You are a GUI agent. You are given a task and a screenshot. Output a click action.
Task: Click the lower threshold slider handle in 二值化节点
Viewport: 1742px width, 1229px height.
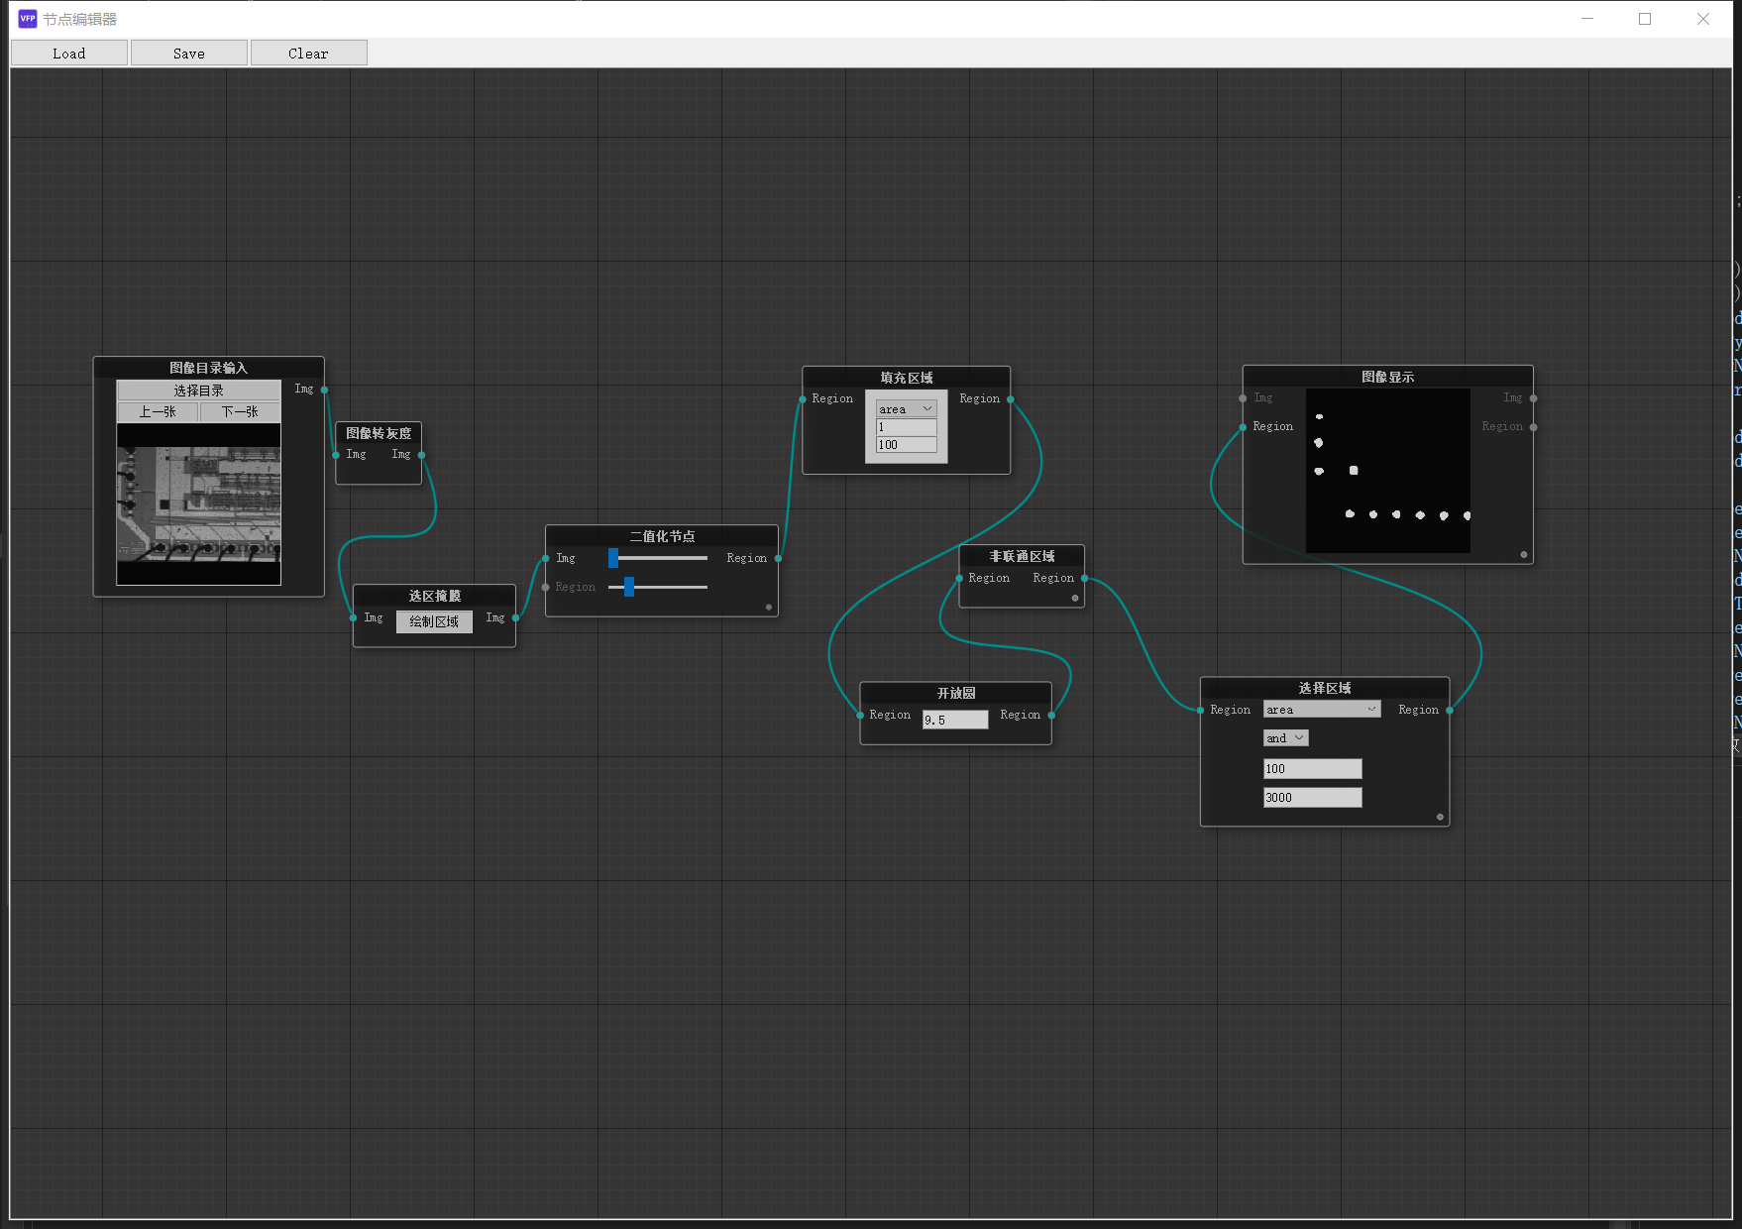tap(628, 587)
